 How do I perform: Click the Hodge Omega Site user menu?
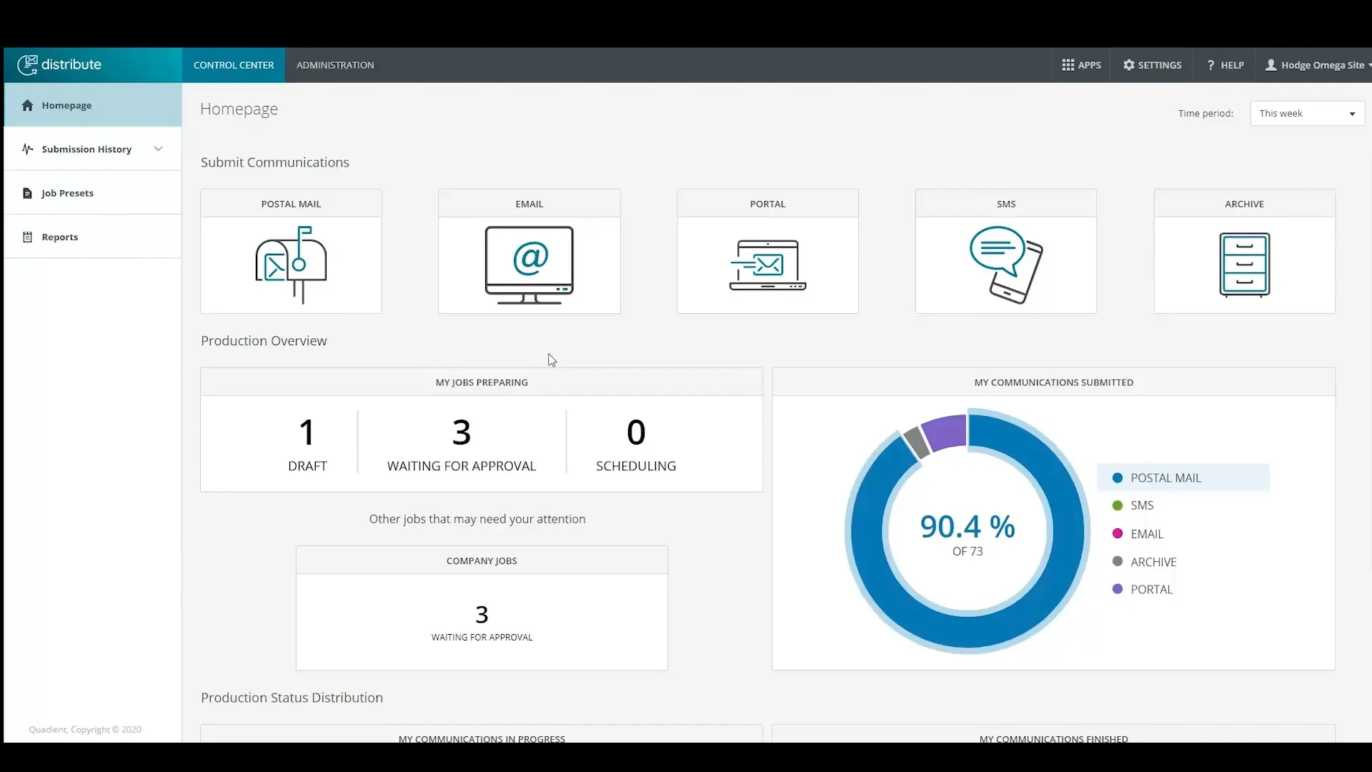coord(1318,64)
